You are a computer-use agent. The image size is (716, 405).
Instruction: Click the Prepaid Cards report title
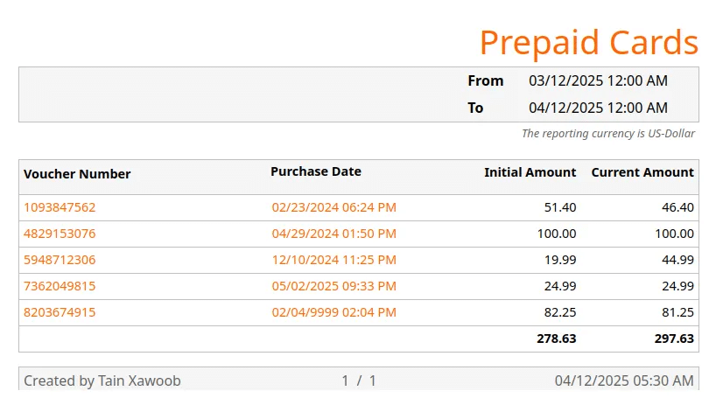pyautogui.click(x=588, y=42)
